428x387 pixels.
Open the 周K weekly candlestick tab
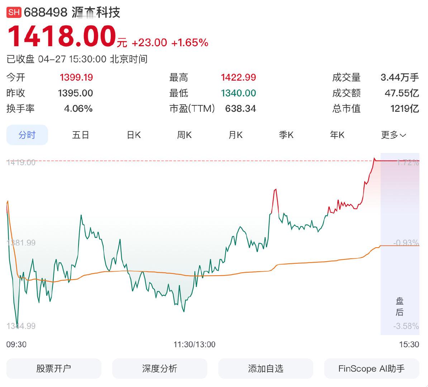click(x=184, y=135)
